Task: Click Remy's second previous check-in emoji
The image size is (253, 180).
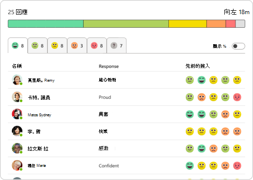Action: click(x=201, y=80)
